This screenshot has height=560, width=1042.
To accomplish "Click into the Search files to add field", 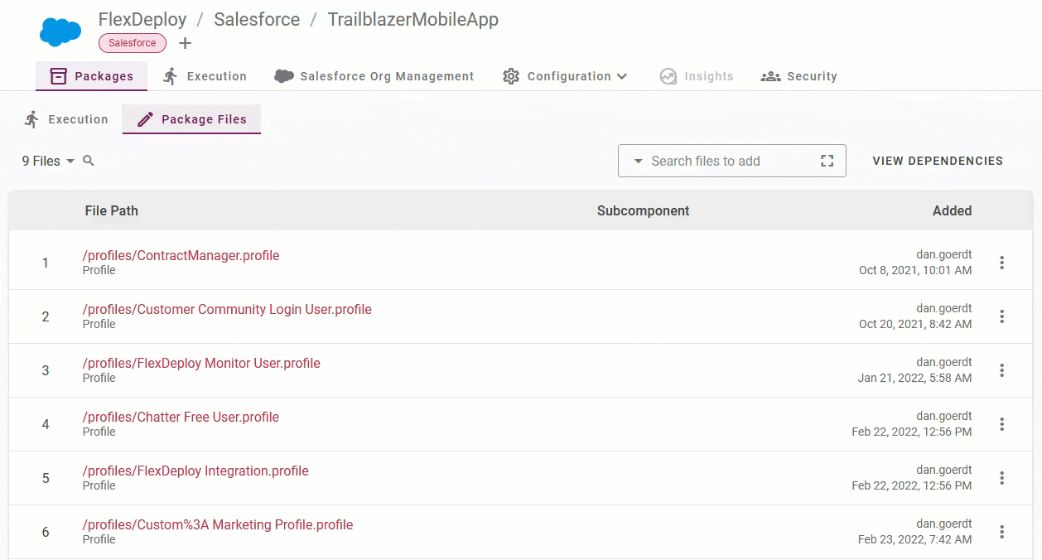I will [732, 161].
